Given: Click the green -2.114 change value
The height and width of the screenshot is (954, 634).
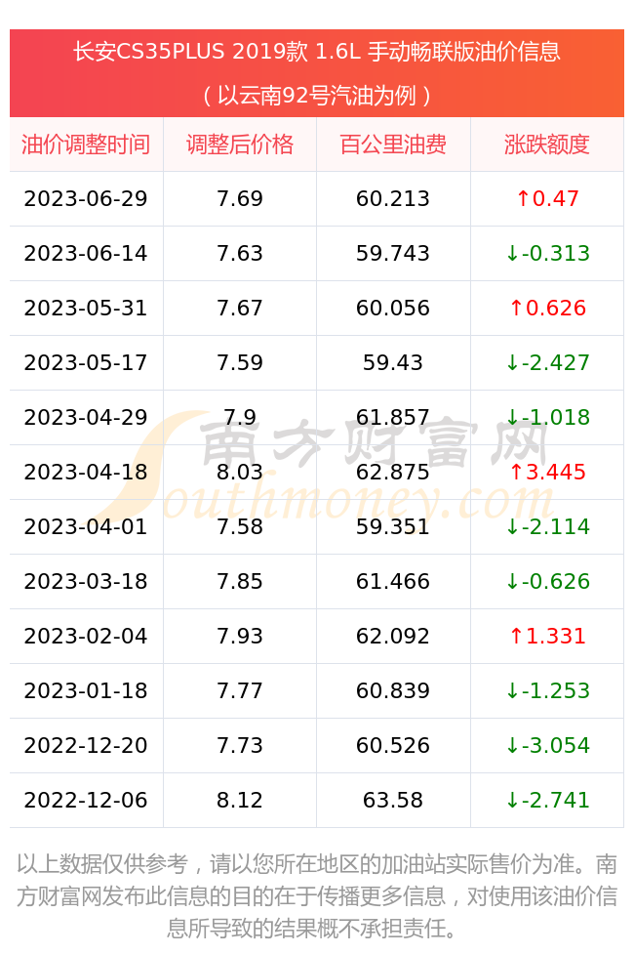Looking at the screenshot, I should coord(547,526).
